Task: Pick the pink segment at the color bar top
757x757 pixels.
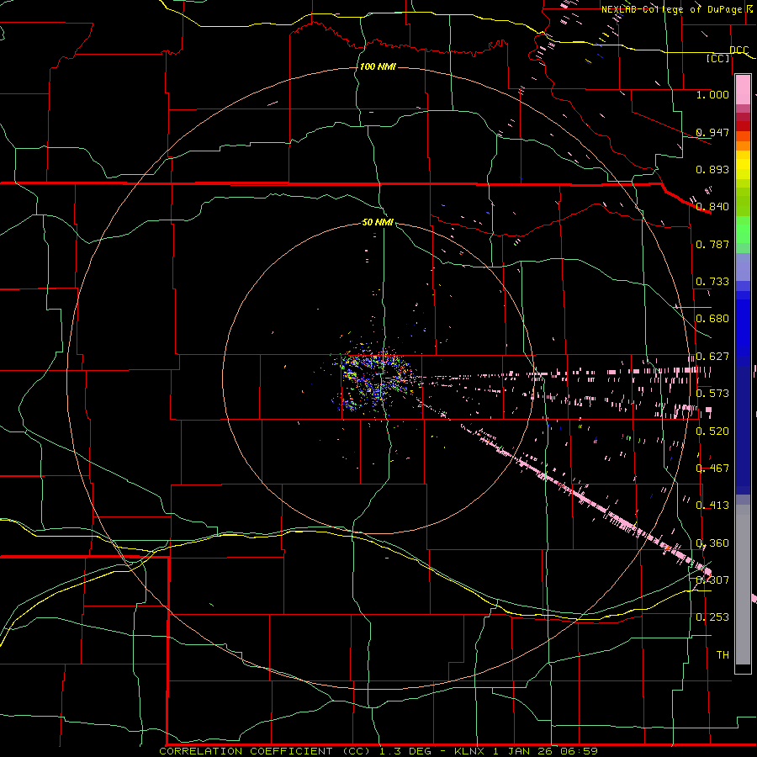Action: pos(743,89)
